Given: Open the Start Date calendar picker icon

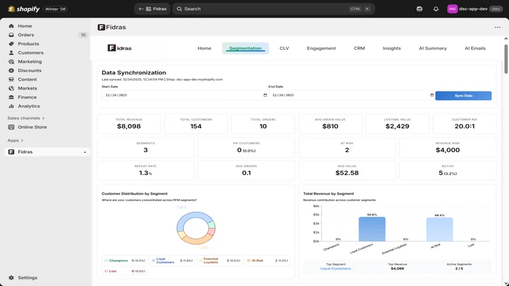Looking at the screenshot, I should [265, 95].
